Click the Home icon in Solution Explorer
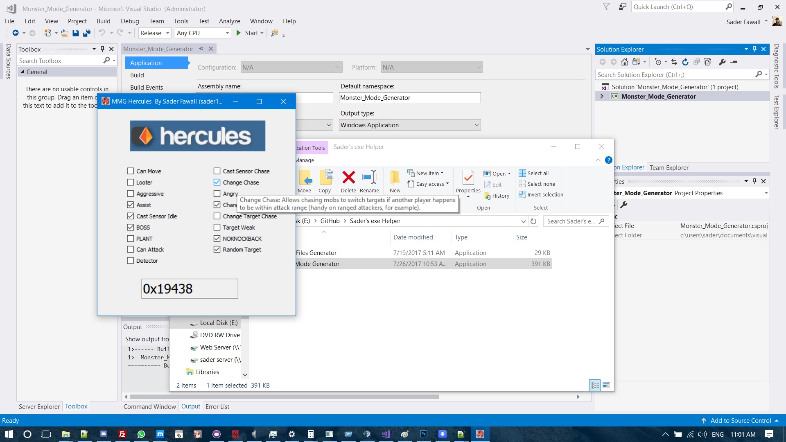786x442 pixels. tap(624, 62)
